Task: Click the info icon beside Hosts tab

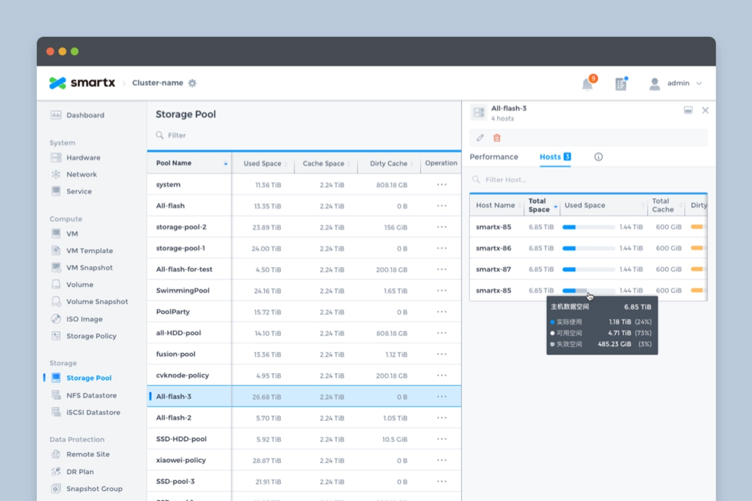Action: pyautogui.click(x=598, y=157)
